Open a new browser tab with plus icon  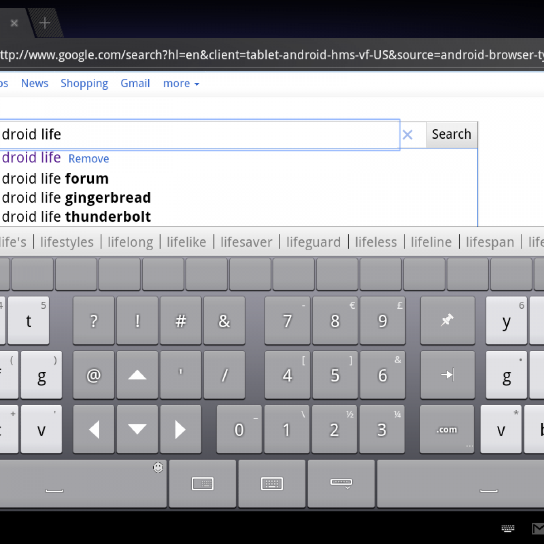(x=44, y=23)
